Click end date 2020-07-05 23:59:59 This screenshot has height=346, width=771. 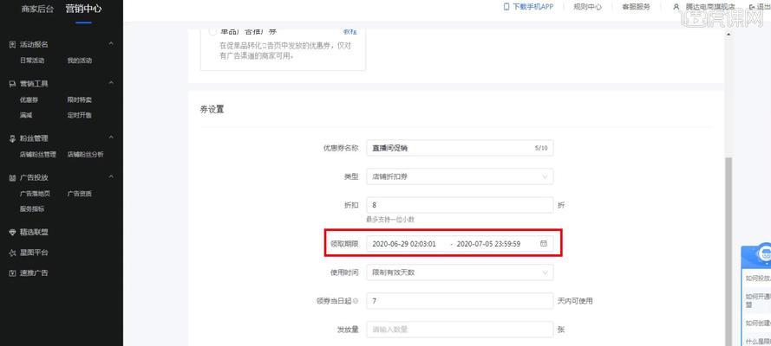click(488, 244)
